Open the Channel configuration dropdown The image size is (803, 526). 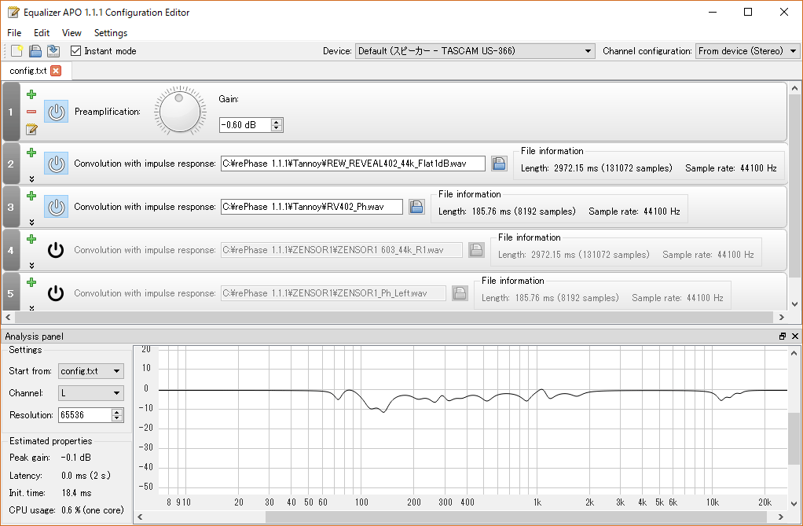tap(747, 51)
